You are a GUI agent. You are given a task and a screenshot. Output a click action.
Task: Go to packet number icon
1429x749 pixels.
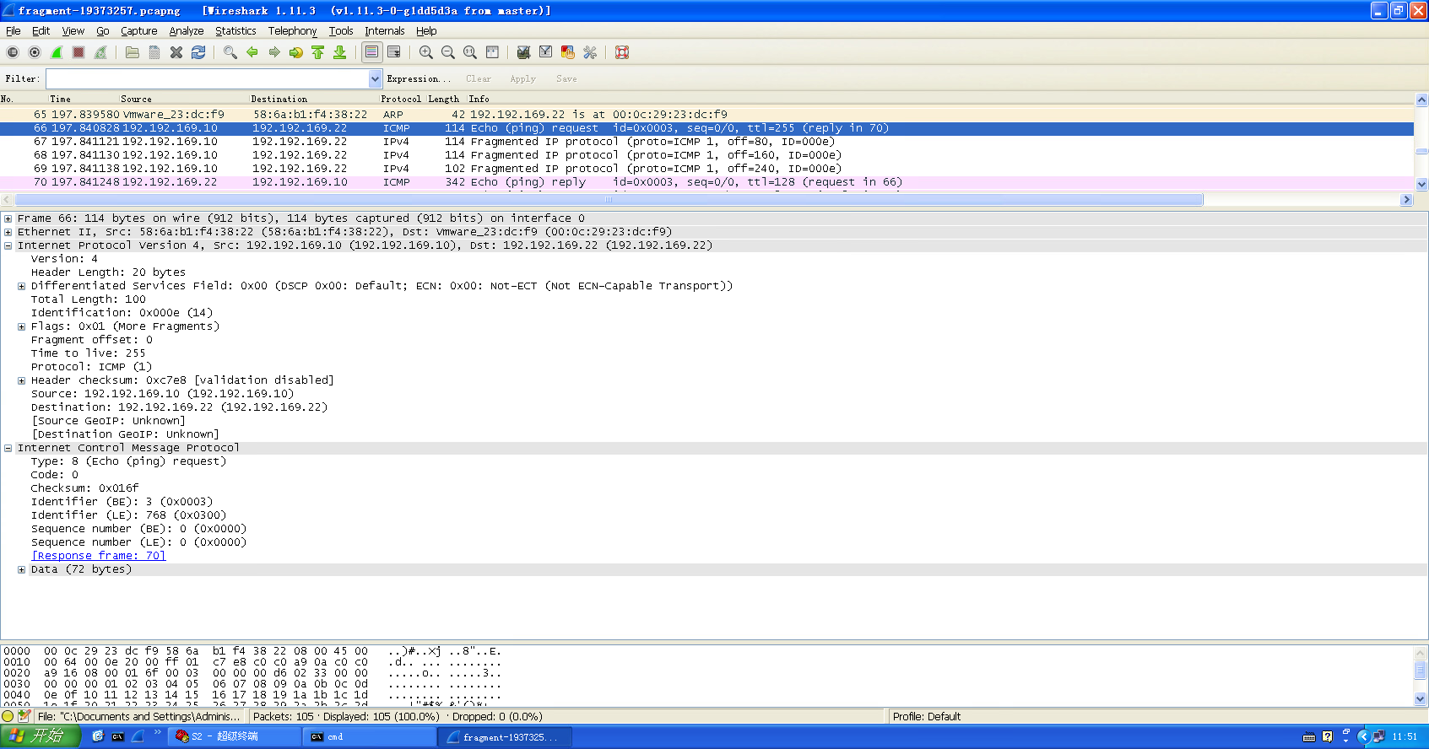click(296, 52)
